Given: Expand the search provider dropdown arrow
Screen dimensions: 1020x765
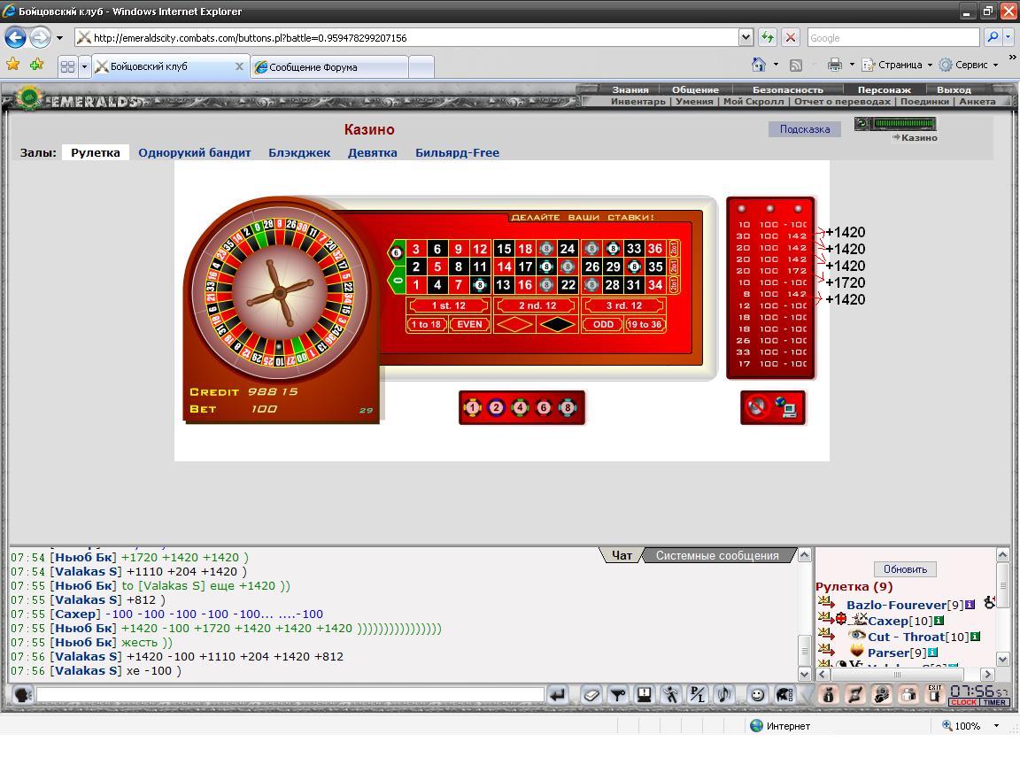Looking at the screenshot, I should pos(1008,37).
